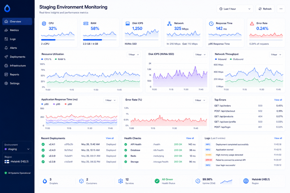Click the Region globe icon in footer

(x=246, y=181)
